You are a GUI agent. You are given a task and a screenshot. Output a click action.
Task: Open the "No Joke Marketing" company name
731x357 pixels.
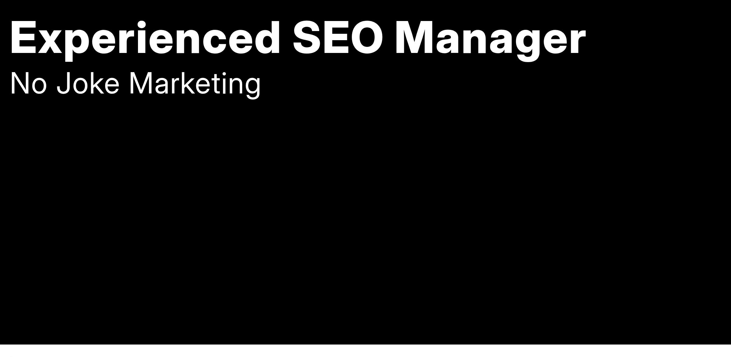coord(136,84)
